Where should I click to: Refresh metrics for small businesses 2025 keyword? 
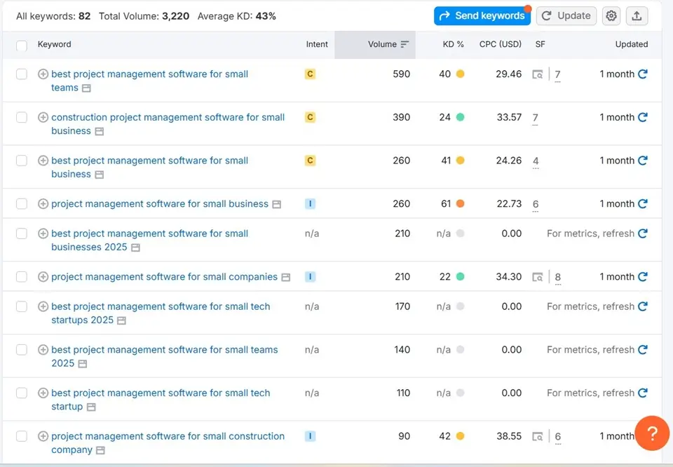click(x=643, y=233)
